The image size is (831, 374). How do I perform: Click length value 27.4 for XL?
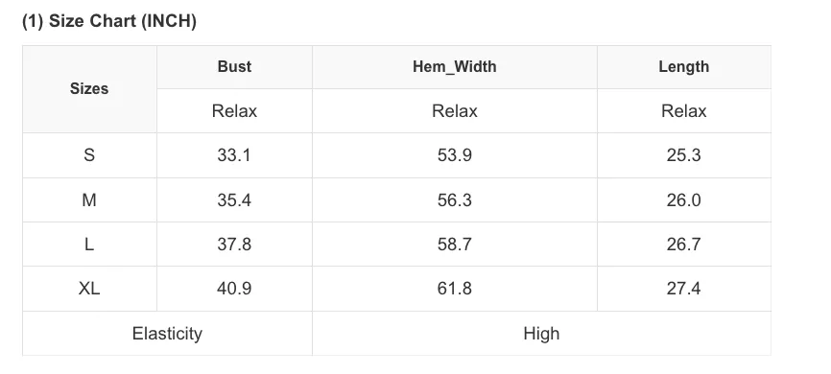[683, 289]
